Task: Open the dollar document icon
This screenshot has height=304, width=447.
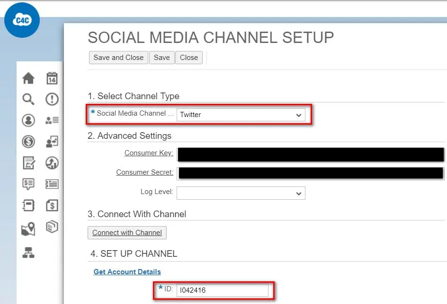Action: 52,205
